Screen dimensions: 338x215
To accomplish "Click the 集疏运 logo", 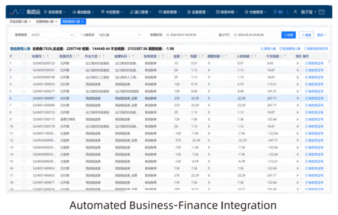I will [25, 12].
